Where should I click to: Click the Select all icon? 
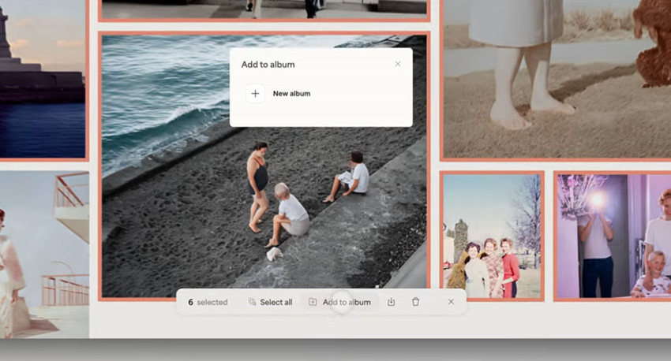[x=252, y=302]
